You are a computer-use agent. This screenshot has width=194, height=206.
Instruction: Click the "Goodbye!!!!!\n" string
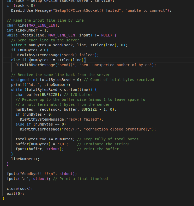click(38, 174)
